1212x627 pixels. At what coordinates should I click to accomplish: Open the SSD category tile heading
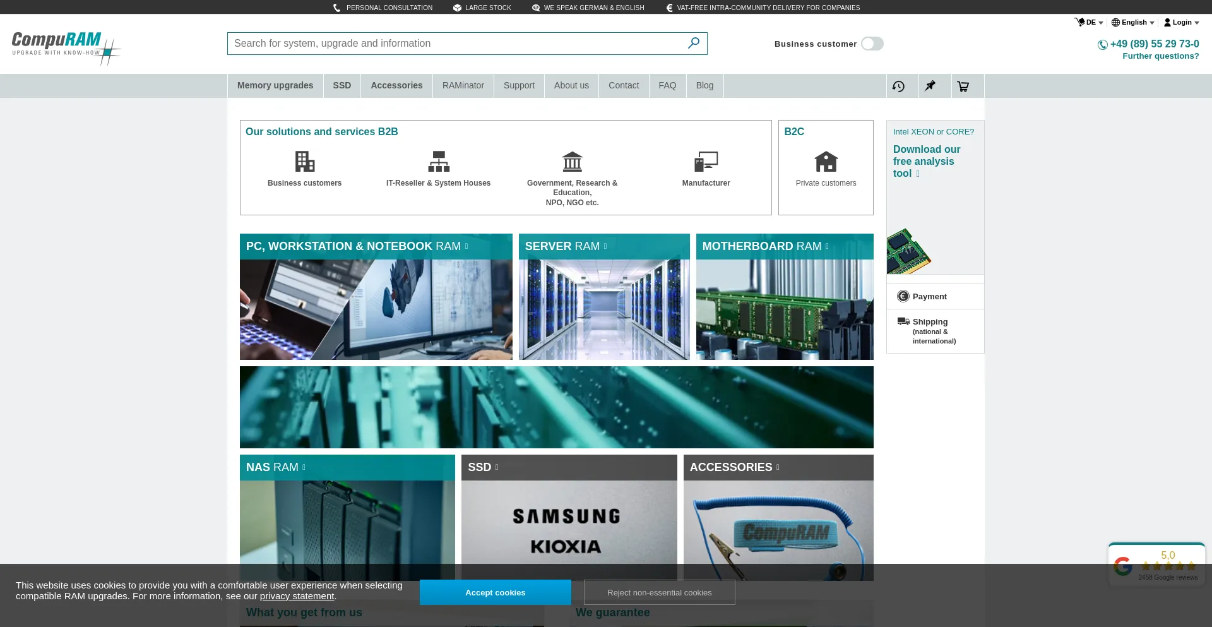[483, 467]
